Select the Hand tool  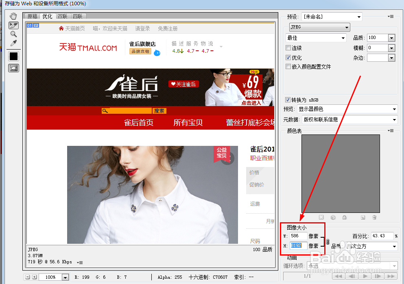13,16
